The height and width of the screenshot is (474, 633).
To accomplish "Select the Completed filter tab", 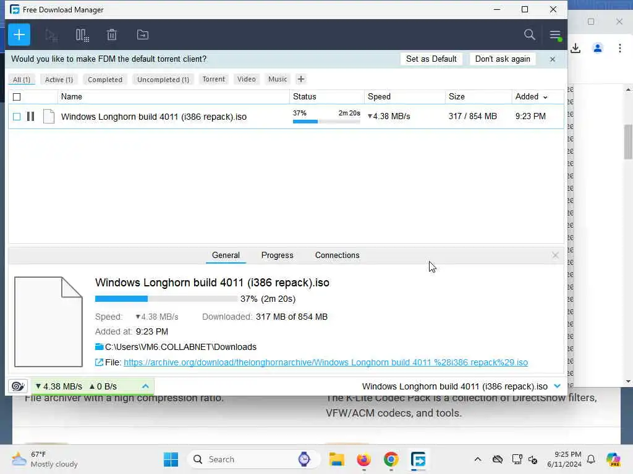I will [x=105, y=80].
